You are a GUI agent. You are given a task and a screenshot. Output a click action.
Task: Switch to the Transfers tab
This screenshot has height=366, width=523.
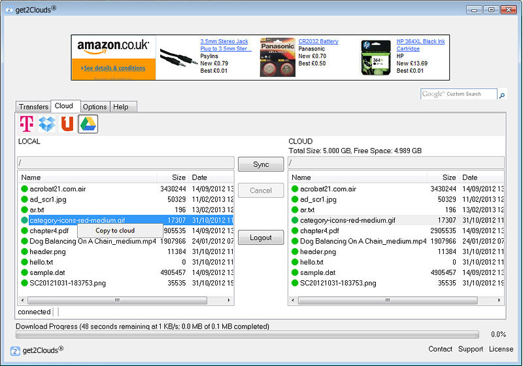(33, 107)
